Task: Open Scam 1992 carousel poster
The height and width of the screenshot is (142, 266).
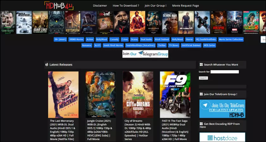Action: 40,22
